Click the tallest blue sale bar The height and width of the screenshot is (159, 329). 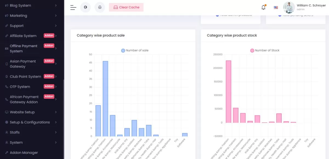click(105, 99)
